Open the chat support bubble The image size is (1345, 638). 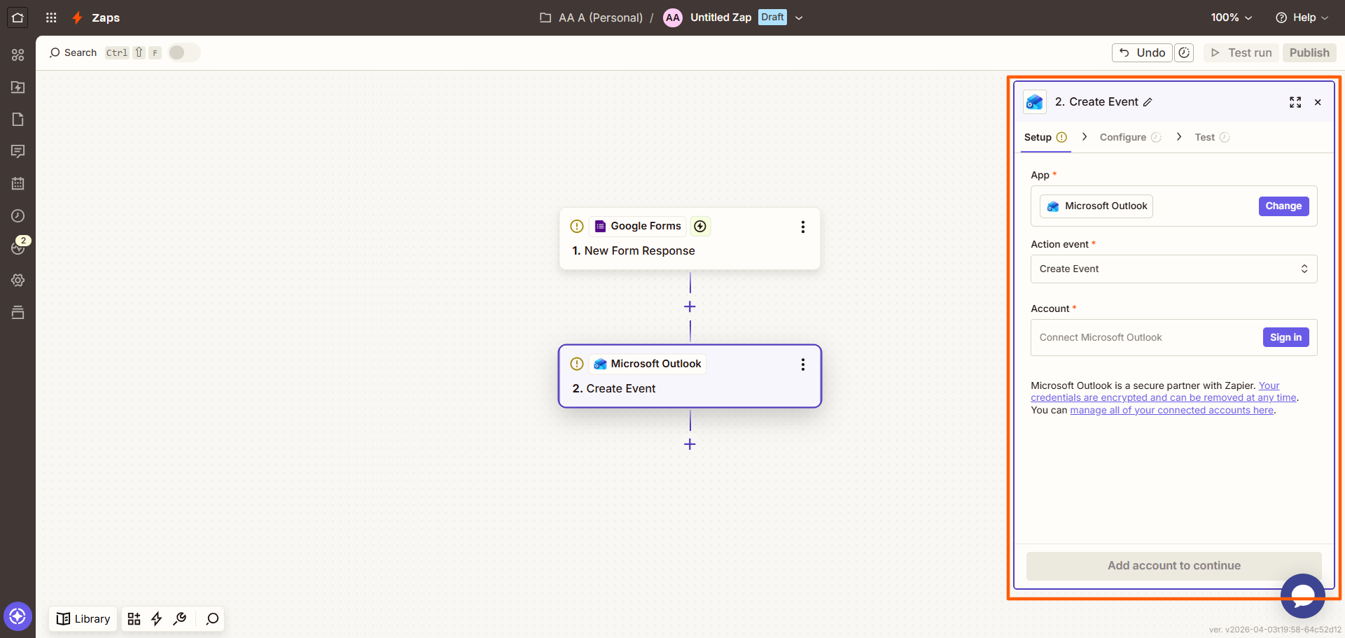(1302, 595)
